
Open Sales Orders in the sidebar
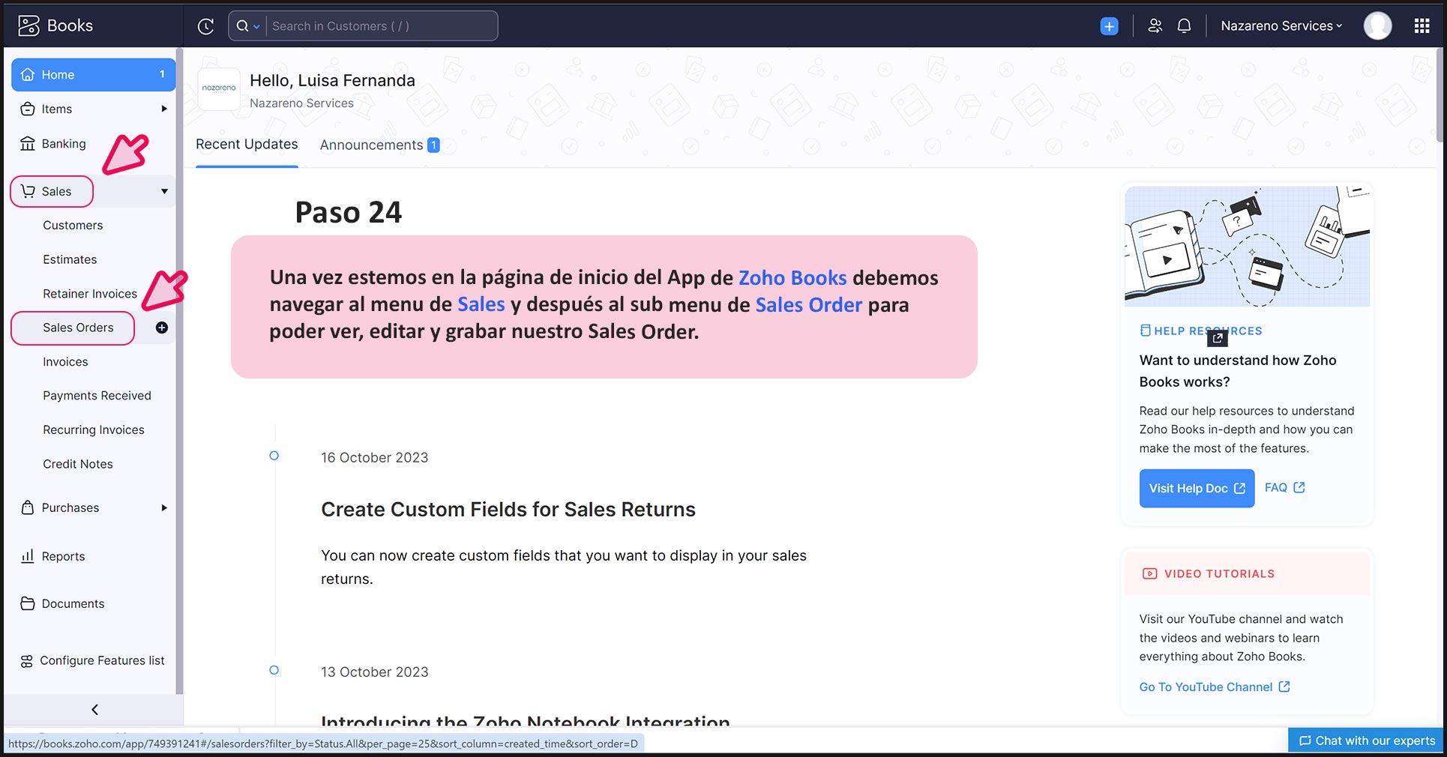point(78,328)
